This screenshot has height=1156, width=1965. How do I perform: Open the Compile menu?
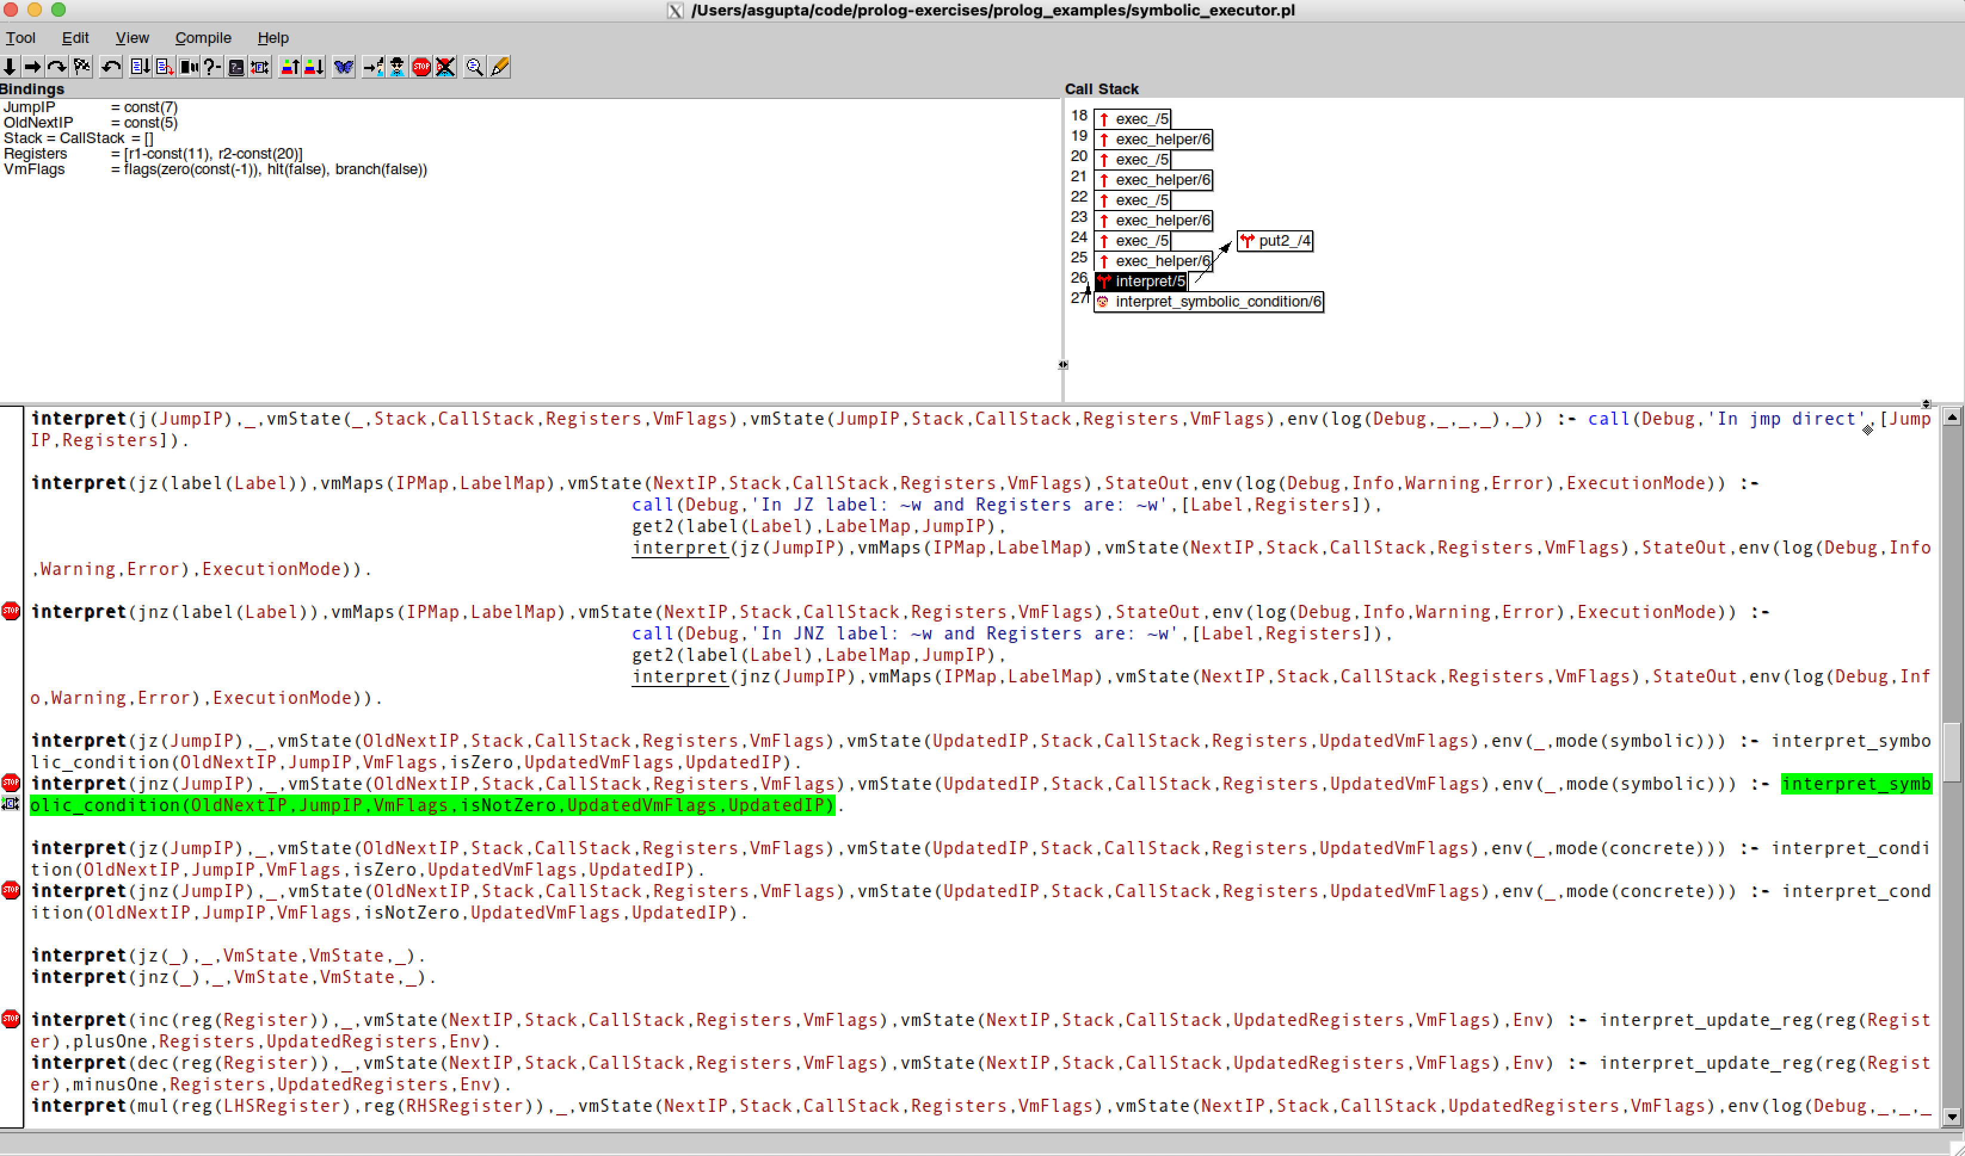203,38
